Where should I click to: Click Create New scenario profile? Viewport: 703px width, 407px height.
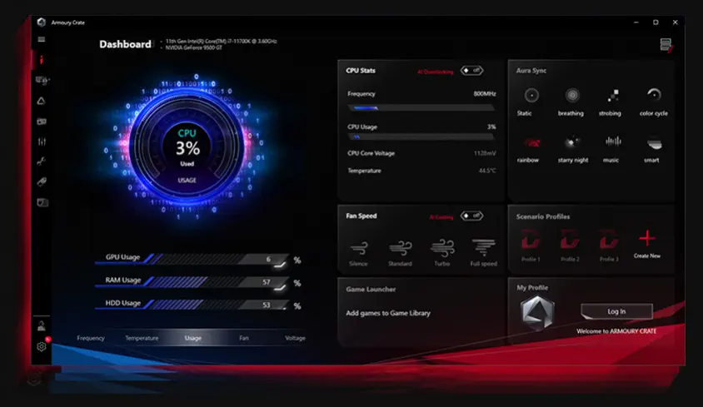[647, 245]
